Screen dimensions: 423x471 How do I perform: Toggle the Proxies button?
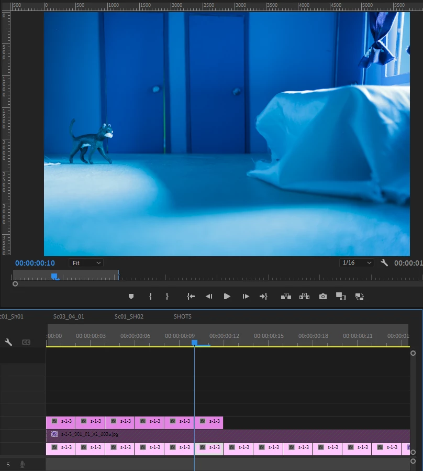tap(359, 297)
